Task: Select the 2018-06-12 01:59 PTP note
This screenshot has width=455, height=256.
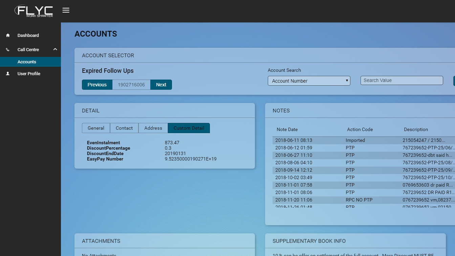Action: [x=364, y=148]
